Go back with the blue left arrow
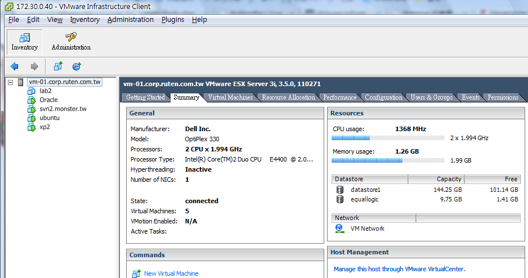This screenshot has width=528, height=278. tap(15, 66)
